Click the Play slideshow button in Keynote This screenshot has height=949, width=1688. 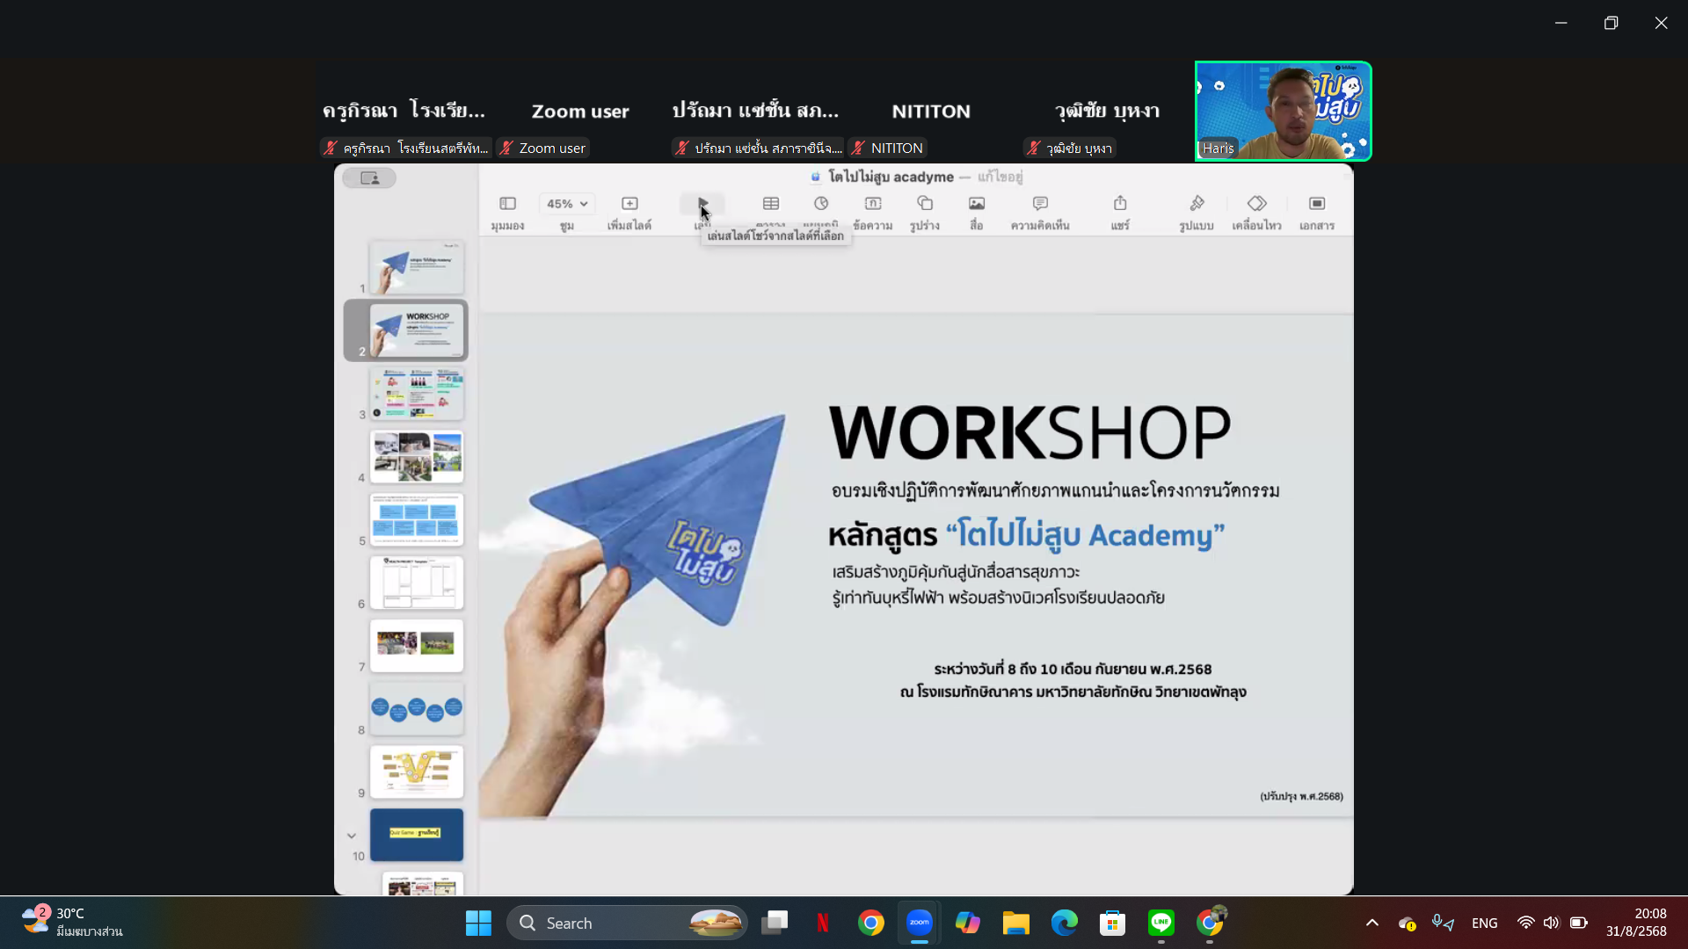[x=702, y=204]
